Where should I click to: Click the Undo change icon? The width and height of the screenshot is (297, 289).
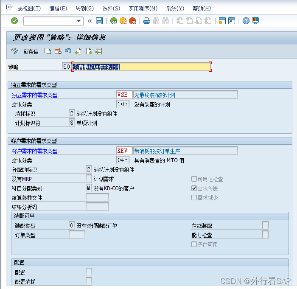[68, 51]
